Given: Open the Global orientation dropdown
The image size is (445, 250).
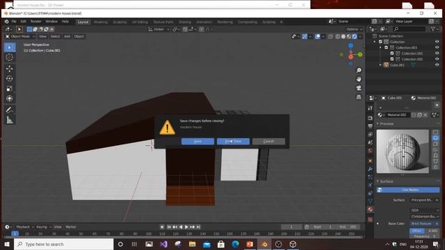Looking at the screenshot, I should click(159, 29).
